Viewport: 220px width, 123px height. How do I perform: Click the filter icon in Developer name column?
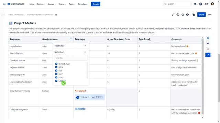71,39
